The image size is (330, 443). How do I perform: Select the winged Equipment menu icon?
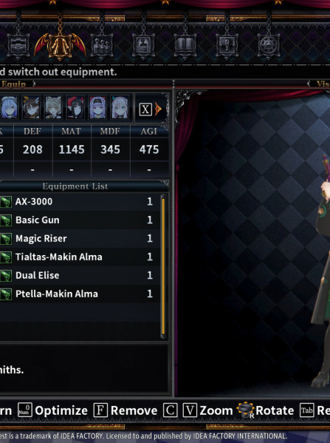[x=60, y=46]
